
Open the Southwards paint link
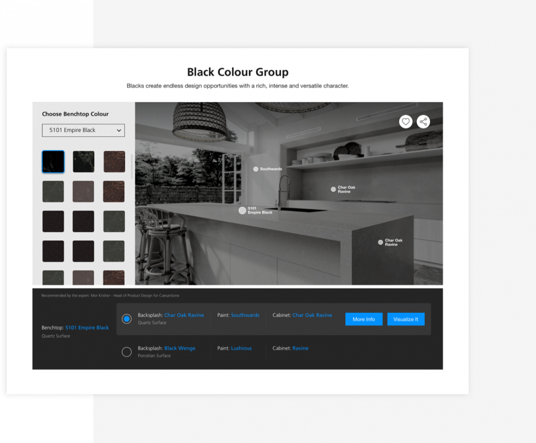(x=245, y=315)
